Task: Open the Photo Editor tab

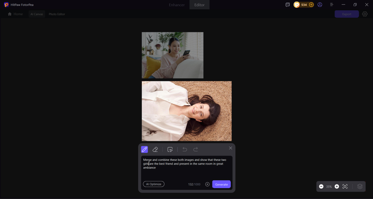Action: (57, 14)
